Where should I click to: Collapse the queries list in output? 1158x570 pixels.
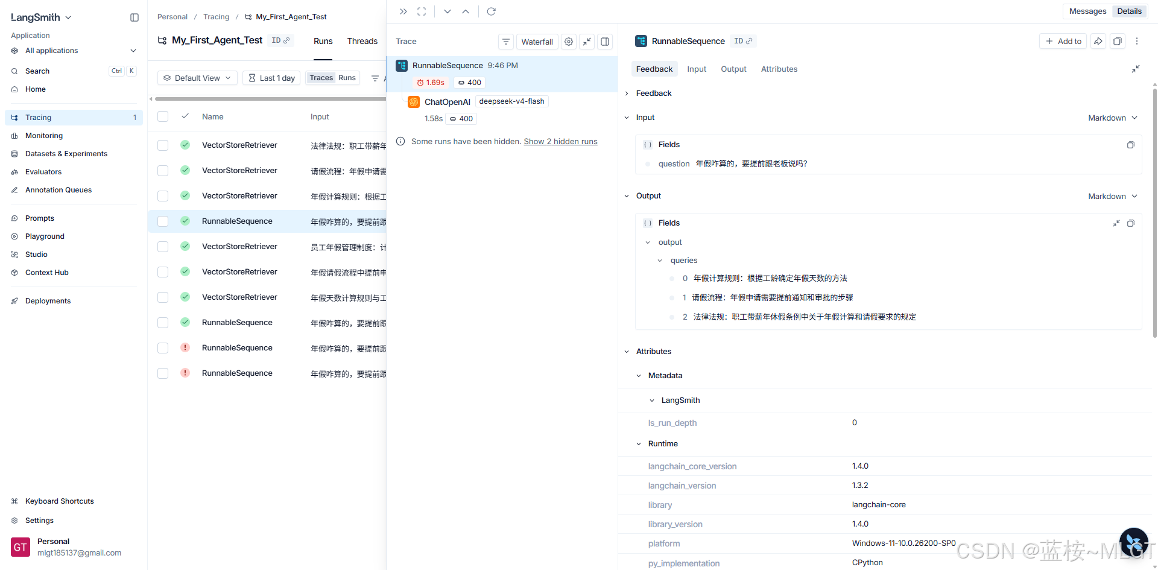(x=660, y=261)
